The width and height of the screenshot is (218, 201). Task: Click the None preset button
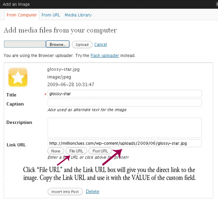pyautogui.click(x=56, y=151)
